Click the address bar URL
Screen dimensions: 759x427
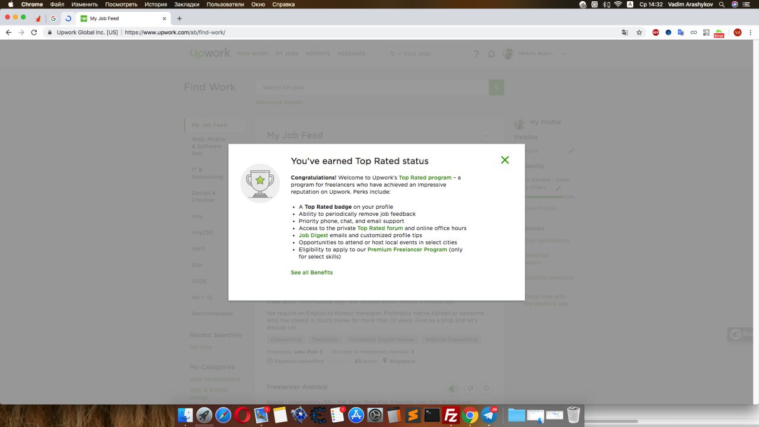[x=174, y=33]
